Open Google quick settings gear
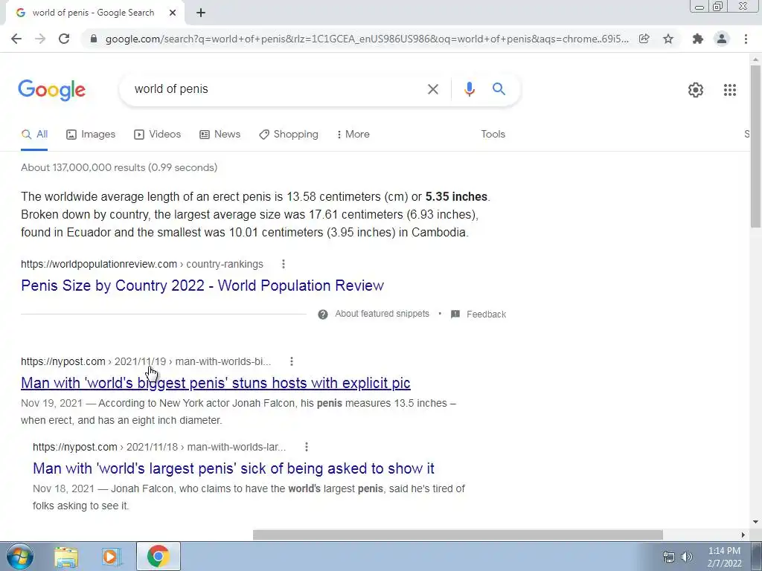 tap(696, 90)
